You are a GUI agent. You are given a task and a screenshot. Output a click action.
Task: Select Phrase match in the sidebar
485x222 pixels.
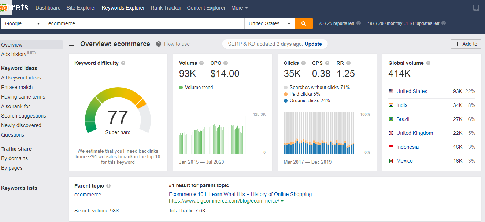pyautogui.click(x=17, y=87)
